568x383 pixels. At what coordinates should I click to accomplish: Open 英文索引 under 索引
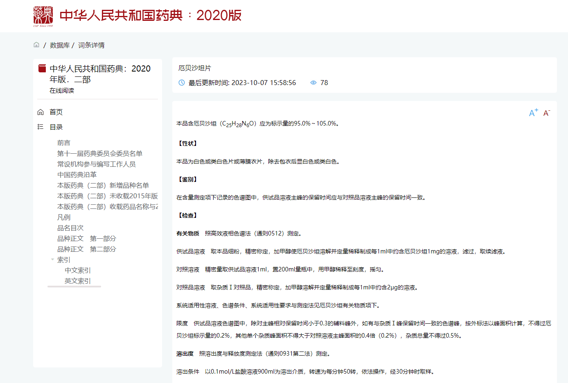(78, 281)
